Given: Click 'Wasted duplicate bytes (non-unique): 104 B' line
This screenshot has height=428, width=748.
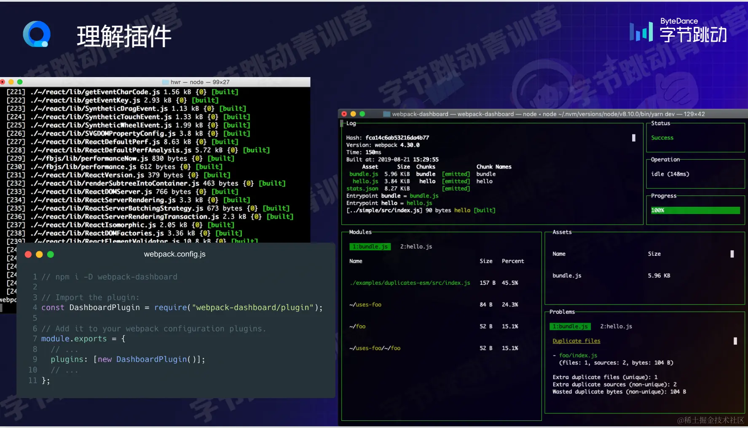Looking at the screenshot, I should click(619, 392).
